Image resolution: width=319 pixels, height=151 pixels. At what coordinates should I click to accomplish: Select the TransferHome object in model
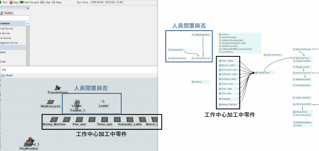(57, 88)
